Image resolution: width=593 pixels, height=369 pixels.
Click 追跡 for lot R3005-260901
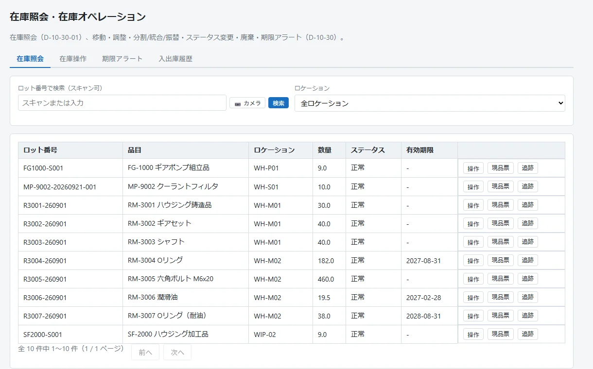coord(528,279)
